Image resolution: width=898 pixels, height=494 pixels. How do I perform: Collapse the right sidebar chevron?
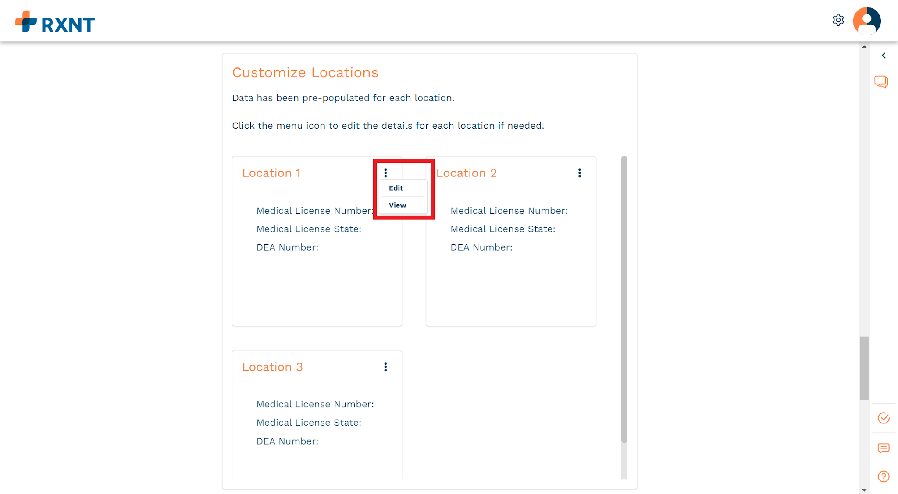(x=884, y=55)
